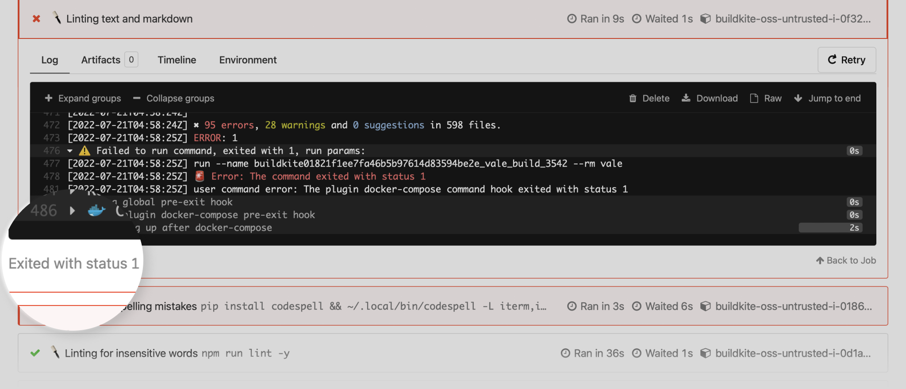The height and width of the screenshot is (389, 906).
Task: Open the Timeline tab
Action: (x=177, y=60)
